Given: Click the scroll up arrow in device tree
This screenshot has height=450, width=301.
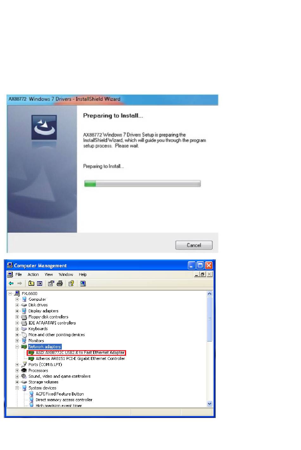Looking at the screenshot, I should pyautogui.click(x=209, y=294).
